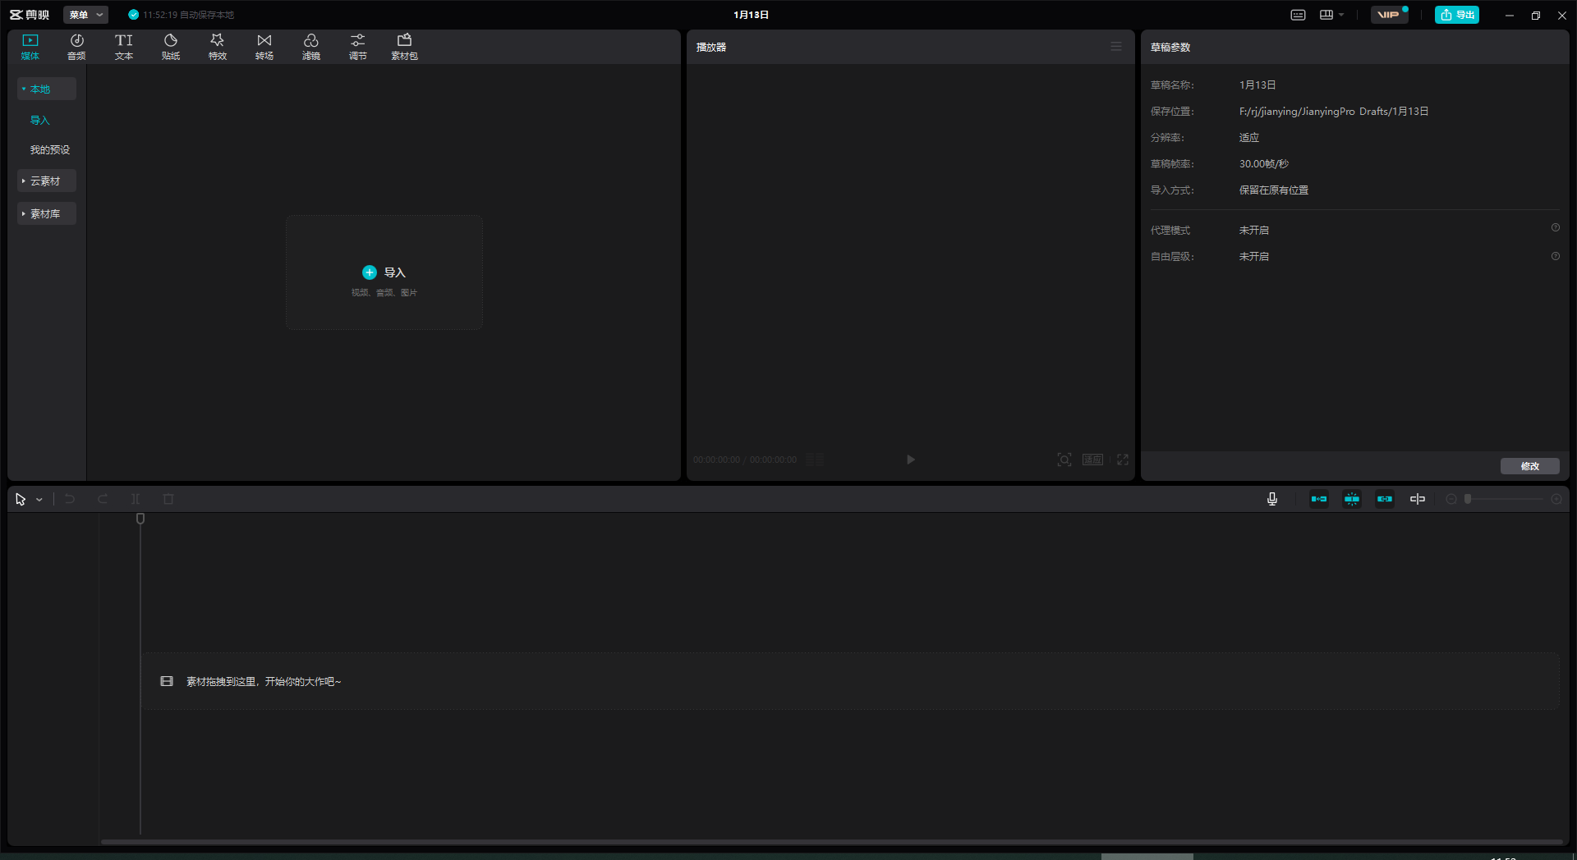
Task: Click the 素材拖拽到这里 main track placeholder
Action: click(850, 681)
